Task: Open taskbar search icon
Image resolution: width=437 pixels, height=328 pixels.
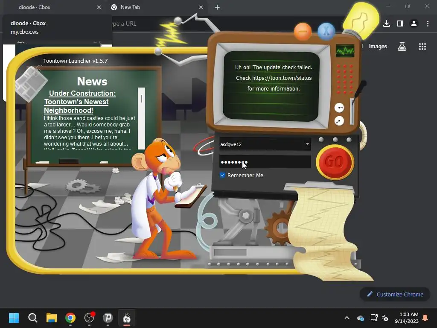Action: 32,318
